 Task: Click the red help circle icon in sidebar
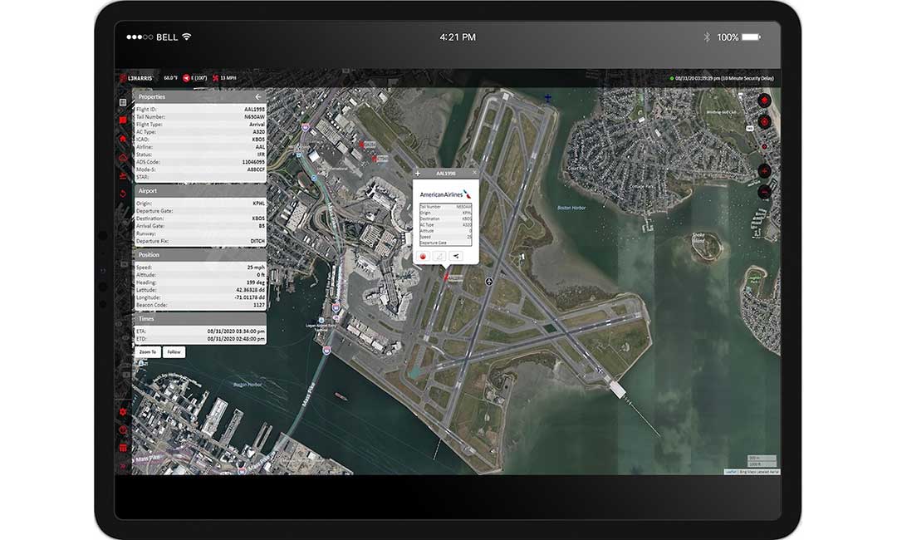click(x=122, y=430)
